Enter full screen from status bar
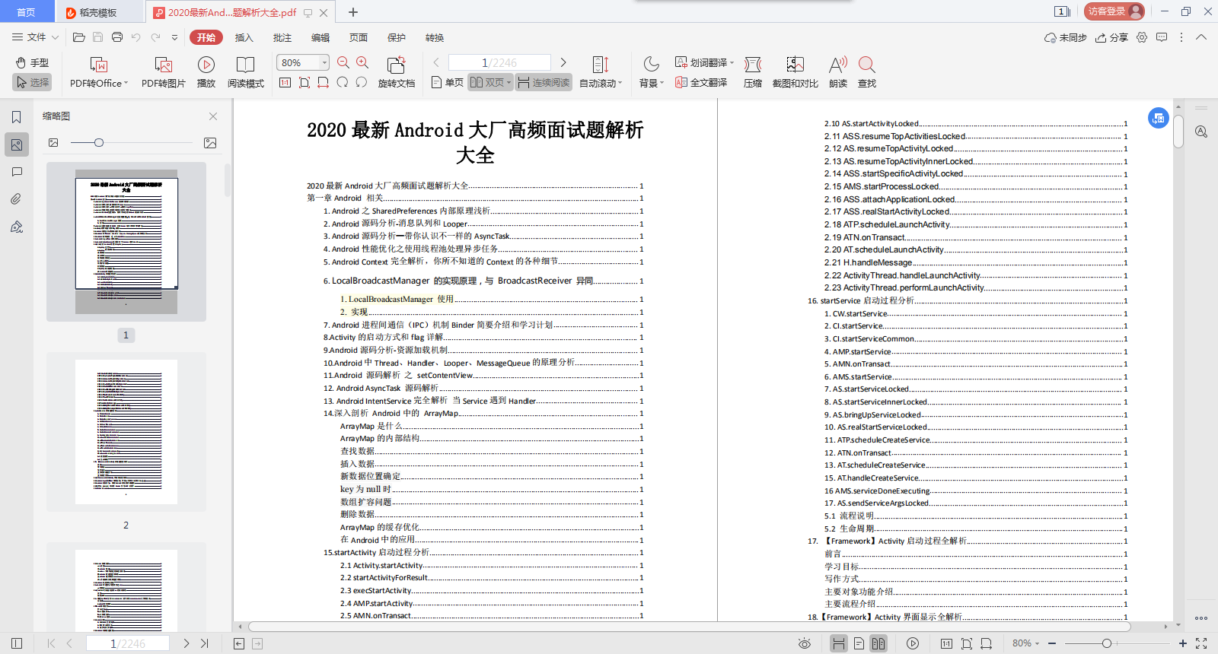 (x=1201, y=643)
